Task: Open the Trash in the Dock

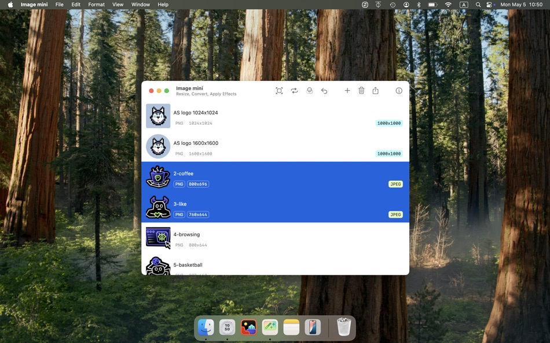Action: point(344,327)
